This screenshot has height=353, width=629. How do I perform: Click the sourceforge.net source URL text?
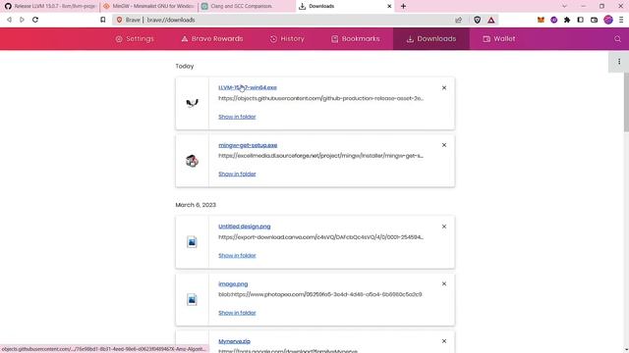(x=321, y=156)
